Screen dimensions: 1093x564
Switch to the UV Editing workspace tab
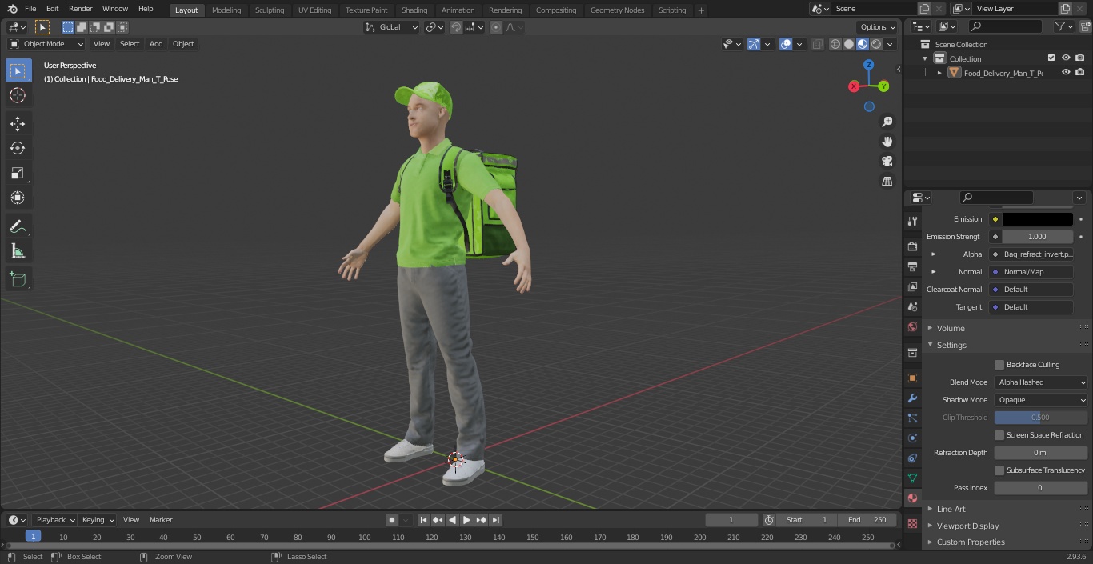click(x=314, y=10)
